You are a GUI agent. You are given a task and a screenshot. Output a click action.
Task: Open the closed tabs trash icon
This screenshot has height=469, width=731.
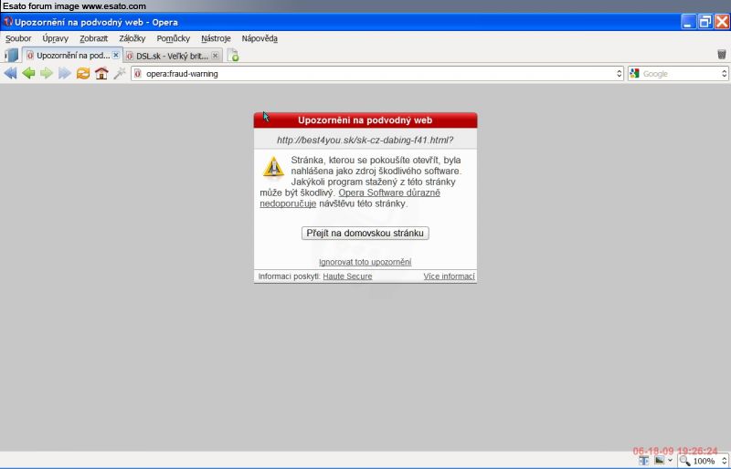pos(721,55)
